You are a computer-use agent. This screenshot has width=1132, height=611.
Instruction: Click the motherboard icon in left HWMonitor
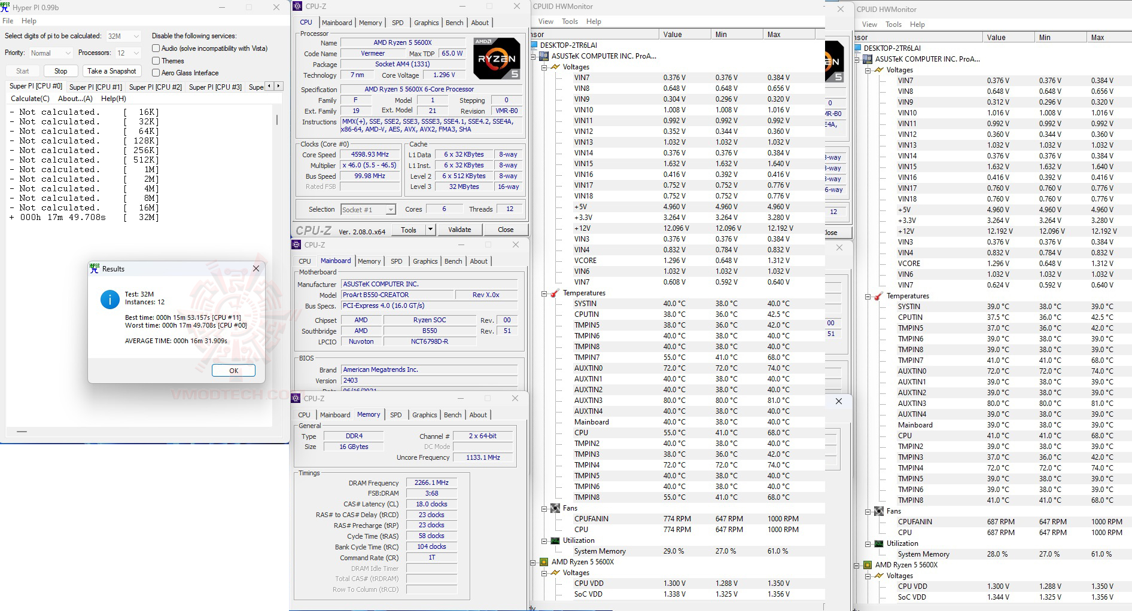[x=544, y=56]
